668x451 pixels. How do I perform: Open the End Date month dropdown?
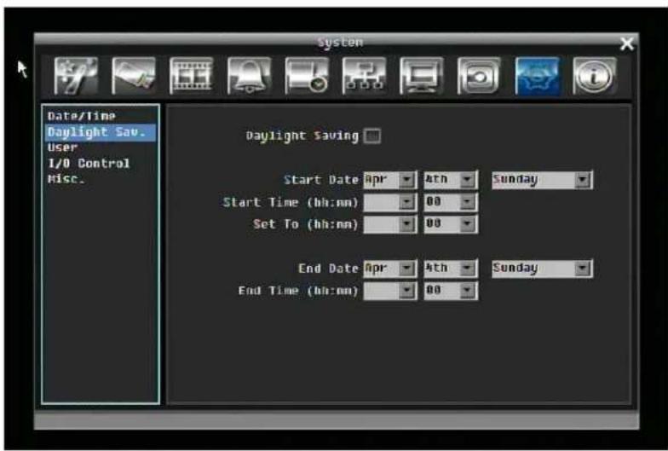coord(390,269)
